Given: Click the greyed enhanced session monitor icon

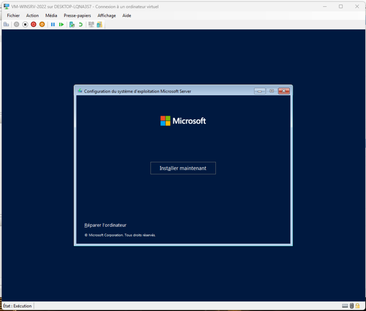Looking at the screenshot, I should [x=91, y=24].
